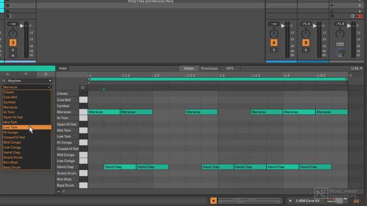The height and width of the screenshot is (206, 367).
Task: Toggle track 3 activator button
Action: point(13,43)
